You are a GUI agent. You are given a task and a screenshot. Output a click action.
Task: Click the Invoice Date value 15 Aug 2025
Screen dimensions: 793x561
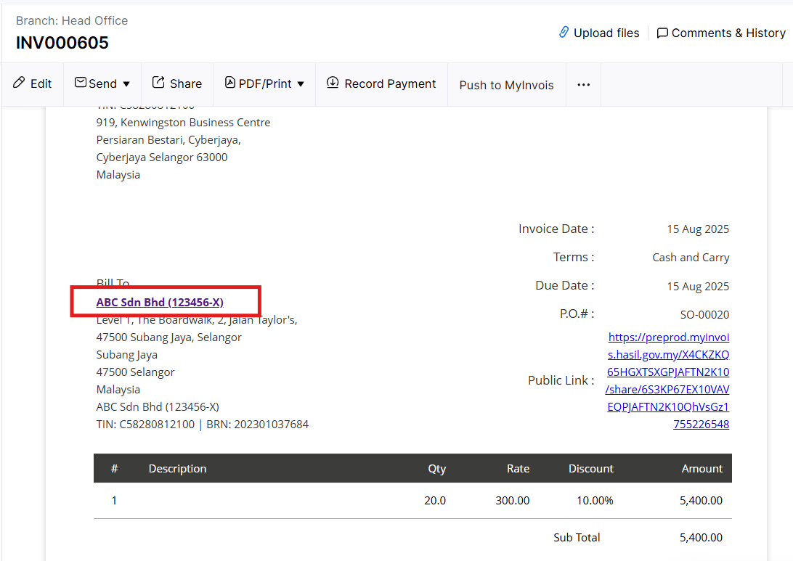tap(698, 229)
